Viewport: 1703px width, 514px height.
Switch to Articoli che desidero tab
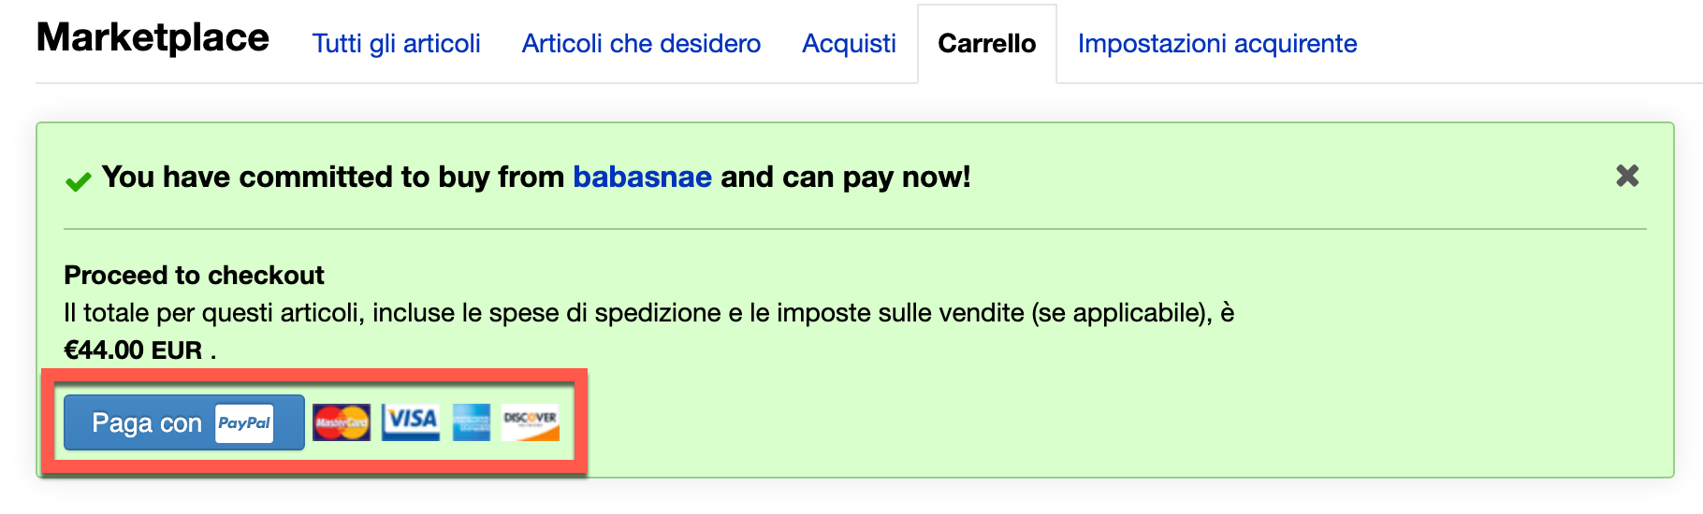pos(641,44)
